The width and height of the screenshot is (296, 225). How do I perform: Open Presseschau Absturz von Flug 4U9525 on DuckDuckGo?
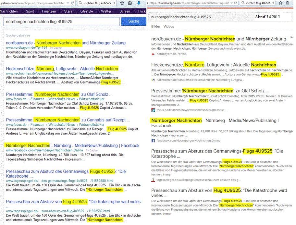point(219,193)
